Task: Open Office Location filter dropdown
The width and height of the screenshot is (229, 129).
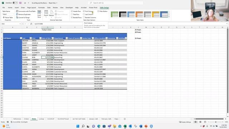Action: coord(107,38)
